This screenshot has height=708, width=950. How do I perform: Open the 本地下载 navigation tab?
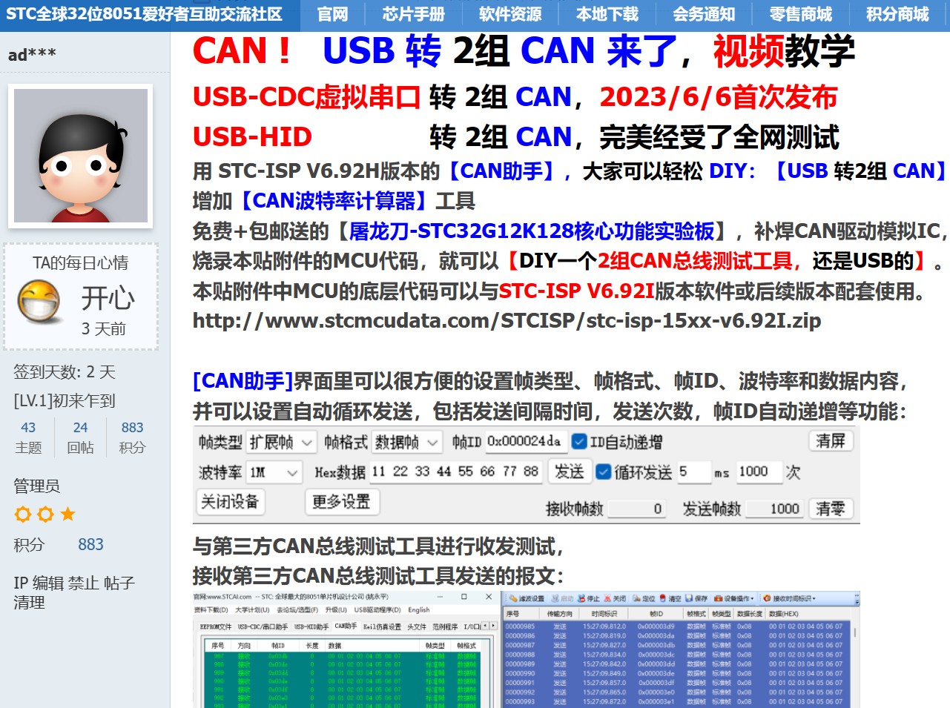pyautogui.click(x=607, y=14)
